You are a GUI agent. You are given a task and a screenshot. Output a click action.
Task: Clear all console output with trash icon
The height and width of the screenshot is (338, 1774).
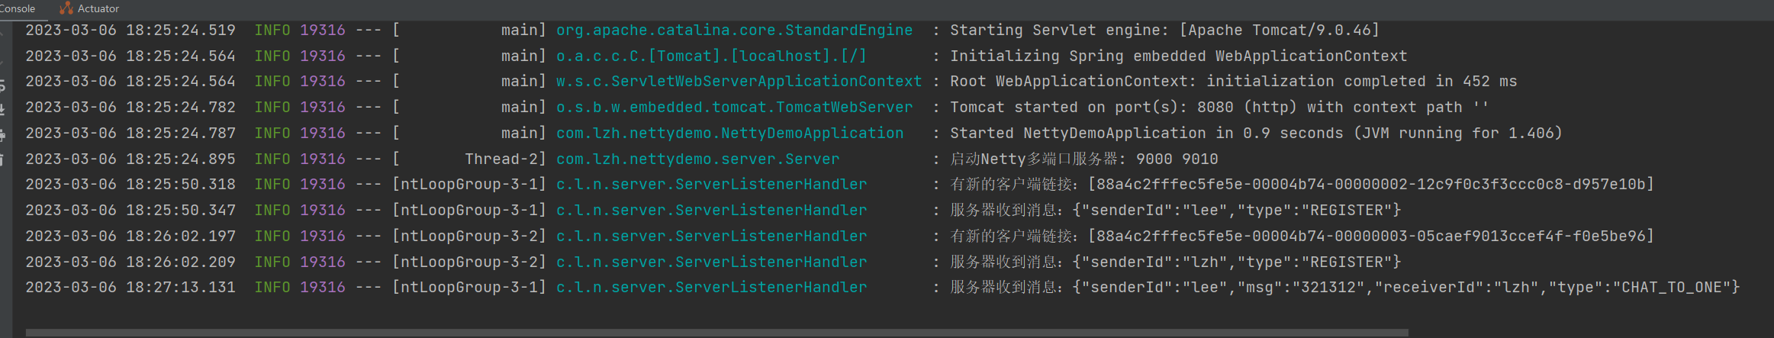(x=3, y=159)
